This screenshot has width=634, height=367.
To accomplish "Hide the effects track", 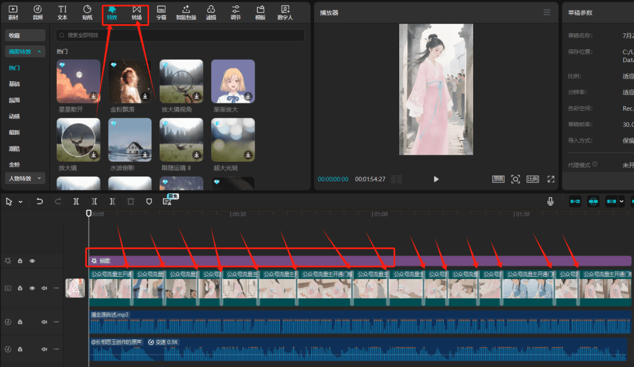I will [x=32, y=261].
